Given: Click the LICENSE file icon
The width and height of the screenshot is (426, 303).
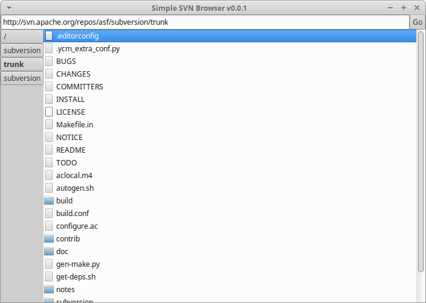Looking at the screenshot, I should coord(49,112).
